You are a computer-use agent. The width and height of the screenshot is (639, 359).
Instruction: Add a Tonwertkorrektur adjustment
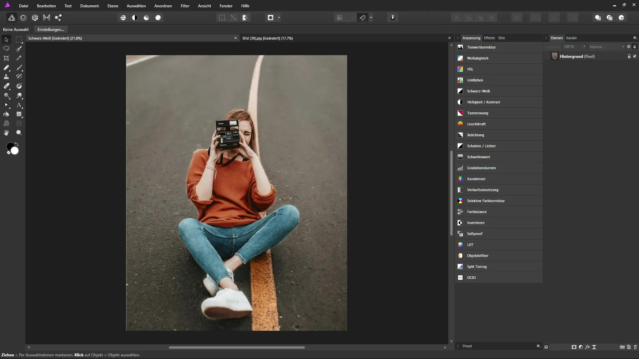(x=499, y=47)
